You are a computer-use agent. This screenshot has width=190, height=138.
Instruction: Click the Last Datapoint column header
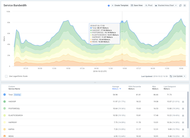pos(170,88)
